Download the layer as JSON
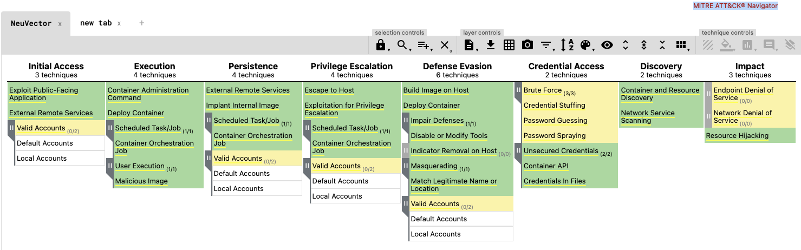 pos(491,45)
